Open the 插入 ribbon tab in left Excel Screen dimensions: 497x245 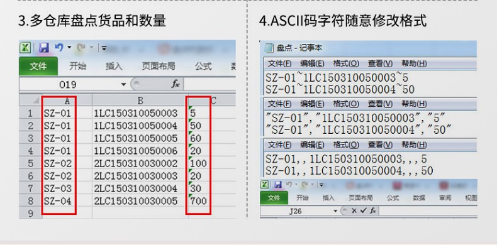tap(114, 66)
